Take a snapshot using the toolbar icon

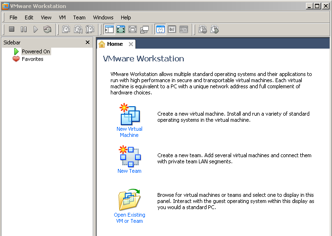66,29
